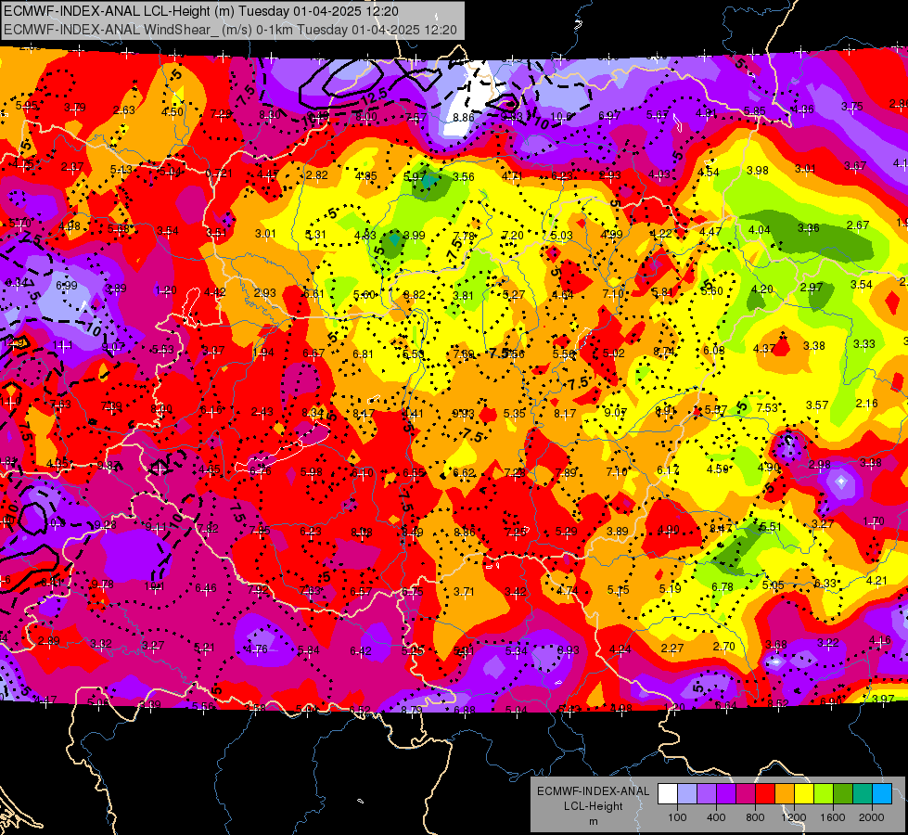Click the wind shear value 5.95
The image size is (908, 835).
pyautogui.click(x=27, y=106)
